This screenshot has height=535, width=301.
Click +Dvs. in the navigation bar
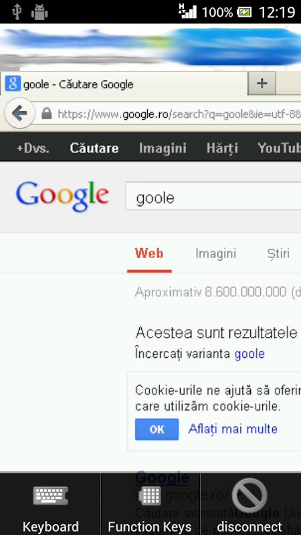[x=33, y=148]
